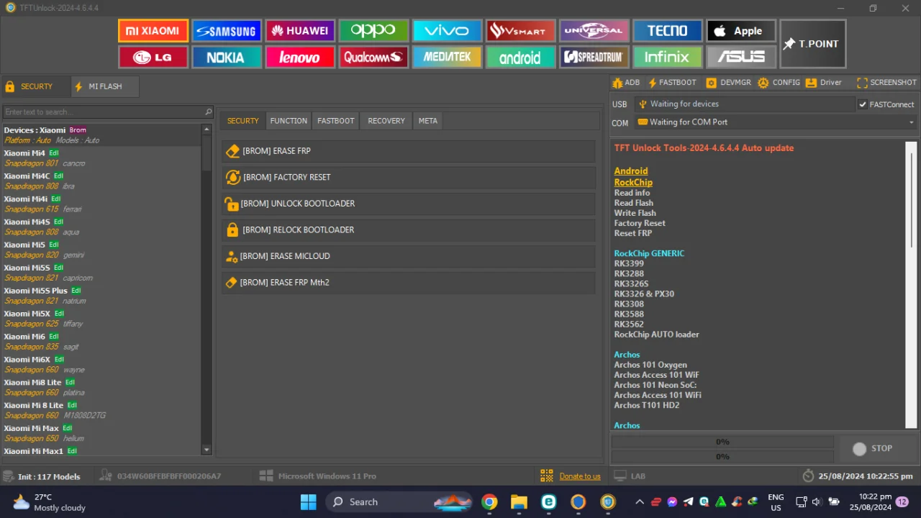Select the ASUS brand button
Image resolution: width=921 pixels, height=518 pixels.
[x=741, y=57]
